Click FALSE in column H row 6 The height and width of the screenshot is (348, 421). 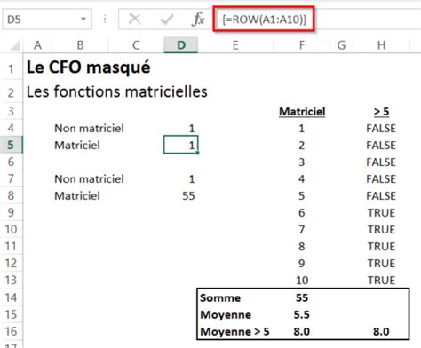[381, 162]
